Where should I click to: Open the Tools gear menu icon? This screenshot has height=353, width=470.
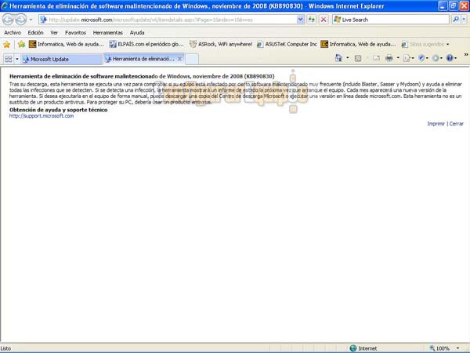[x=437, y=58]
